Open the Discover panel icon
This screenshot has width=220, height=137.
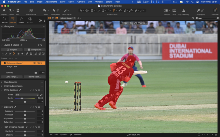click(215, 11)
